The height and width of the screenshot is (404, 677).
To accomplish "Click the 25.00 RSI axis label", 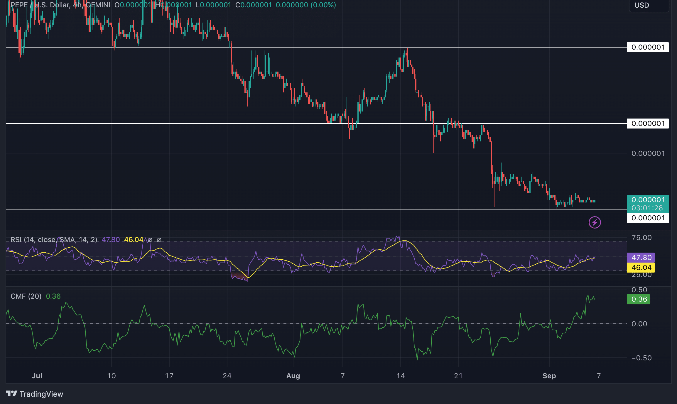I will 641,275.
